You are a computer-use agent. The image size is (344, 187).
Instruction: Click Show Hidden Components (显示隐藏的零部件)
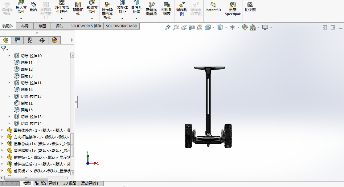click(x=107, y=10)
